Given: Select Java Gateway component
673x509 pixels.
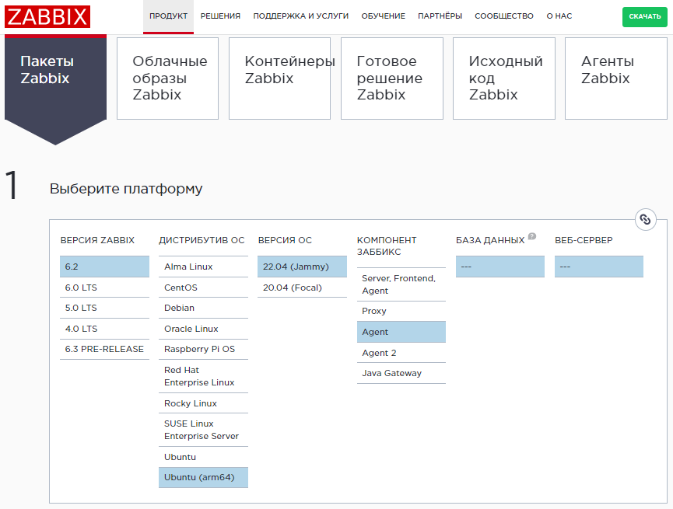Looking at the screenshot, I should (x=401, y=373).
